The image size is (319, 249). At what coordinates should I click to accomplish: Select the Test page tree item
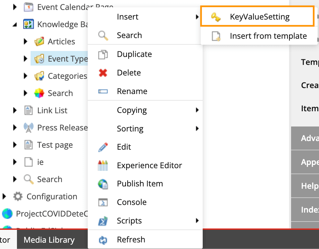[55, 145]
